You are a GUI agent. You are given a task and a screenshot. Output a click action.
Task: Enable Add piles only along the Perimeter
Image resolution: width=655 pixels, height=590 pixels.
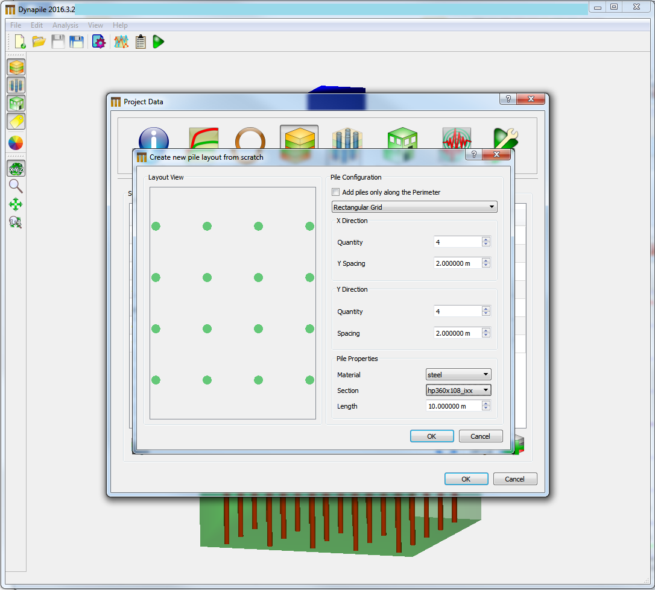335,192
